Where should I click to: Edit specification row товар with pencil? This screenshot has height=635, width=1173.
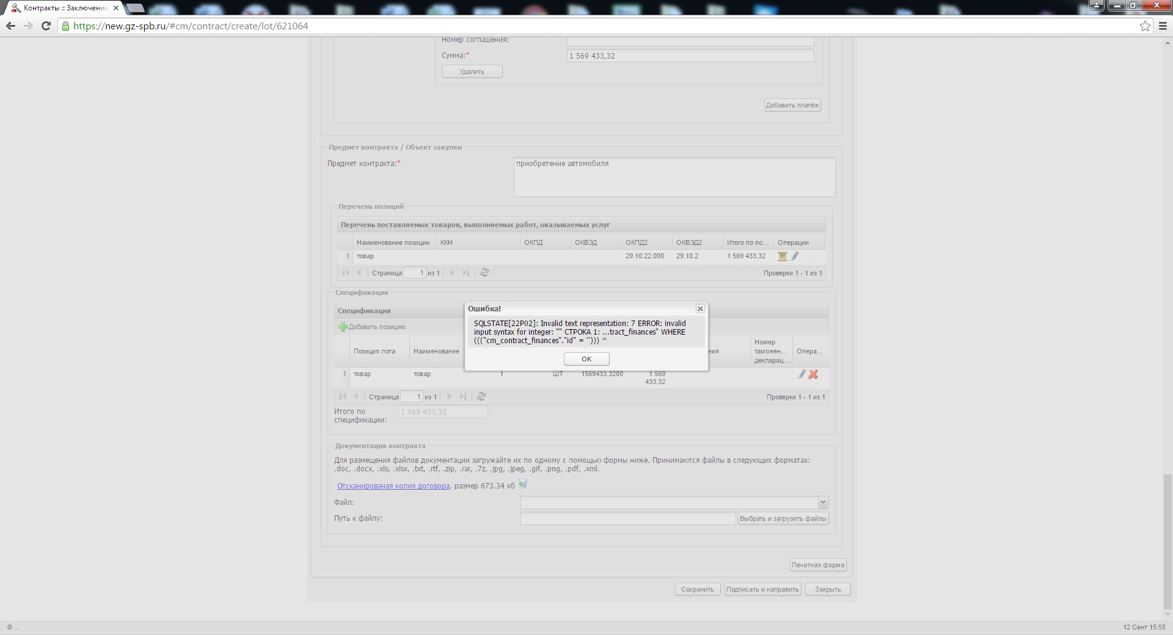coord(802,374)
